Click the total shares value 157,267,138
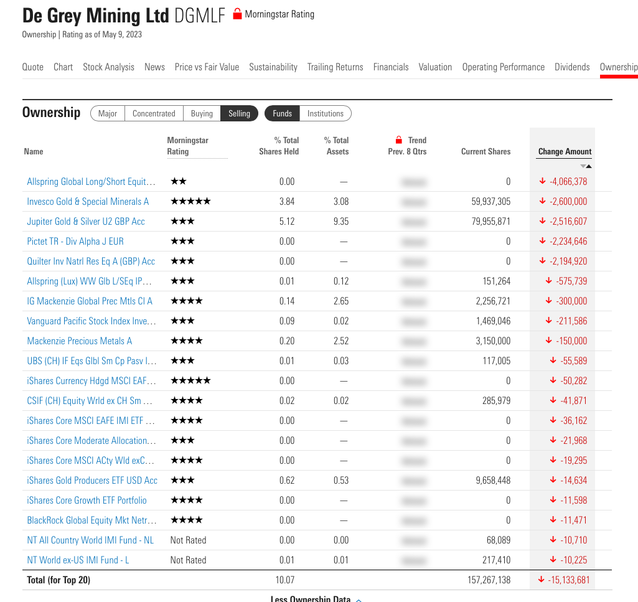638x602 pixels. [489, 580]
